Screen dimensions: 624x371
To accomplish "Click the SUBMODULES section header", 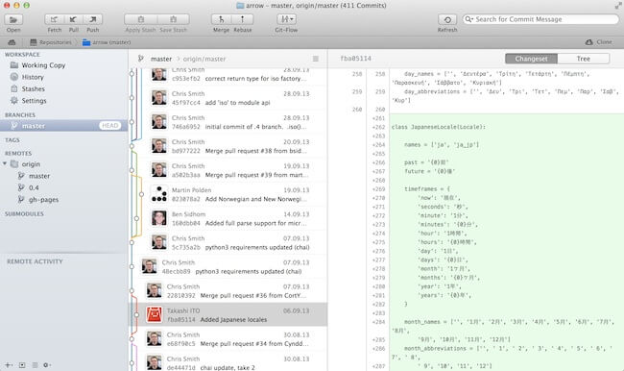I will point(24,214).
